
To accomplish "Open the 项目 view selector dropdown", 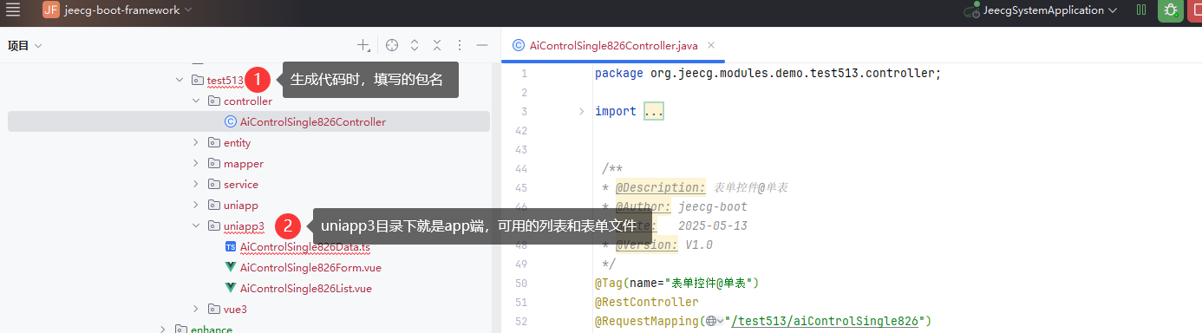I will [x=25, y=45].
